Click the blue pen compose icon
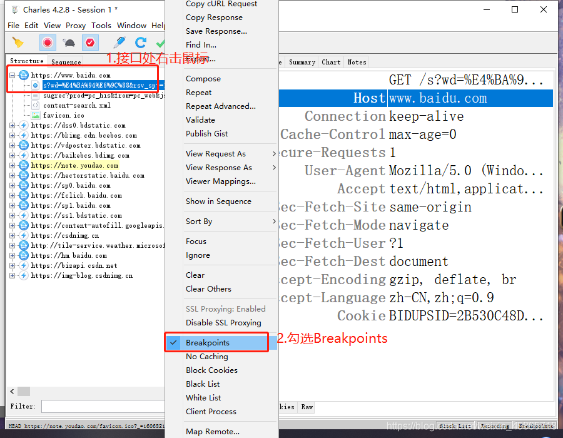The width and height of the screenshot is (563, 438). (119, 43)
